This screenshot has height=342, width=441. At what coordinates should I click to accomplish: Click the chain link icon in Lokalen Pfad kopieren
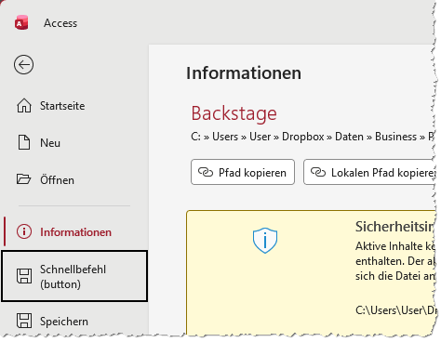point(318,172)
